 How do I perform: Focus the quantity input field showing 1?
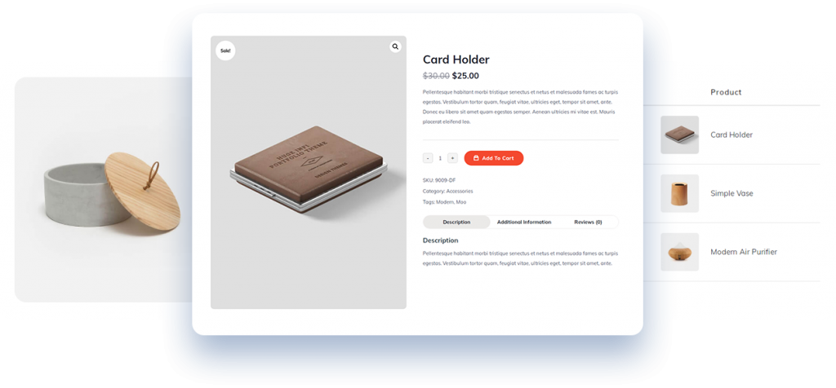click(x=440, y=158)
